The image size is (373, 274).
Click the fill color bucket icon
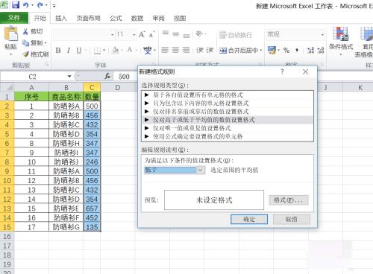click(115, 51)
